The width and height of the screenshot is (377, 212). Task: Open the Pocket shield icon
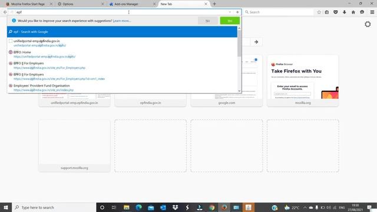click(336, 12)
